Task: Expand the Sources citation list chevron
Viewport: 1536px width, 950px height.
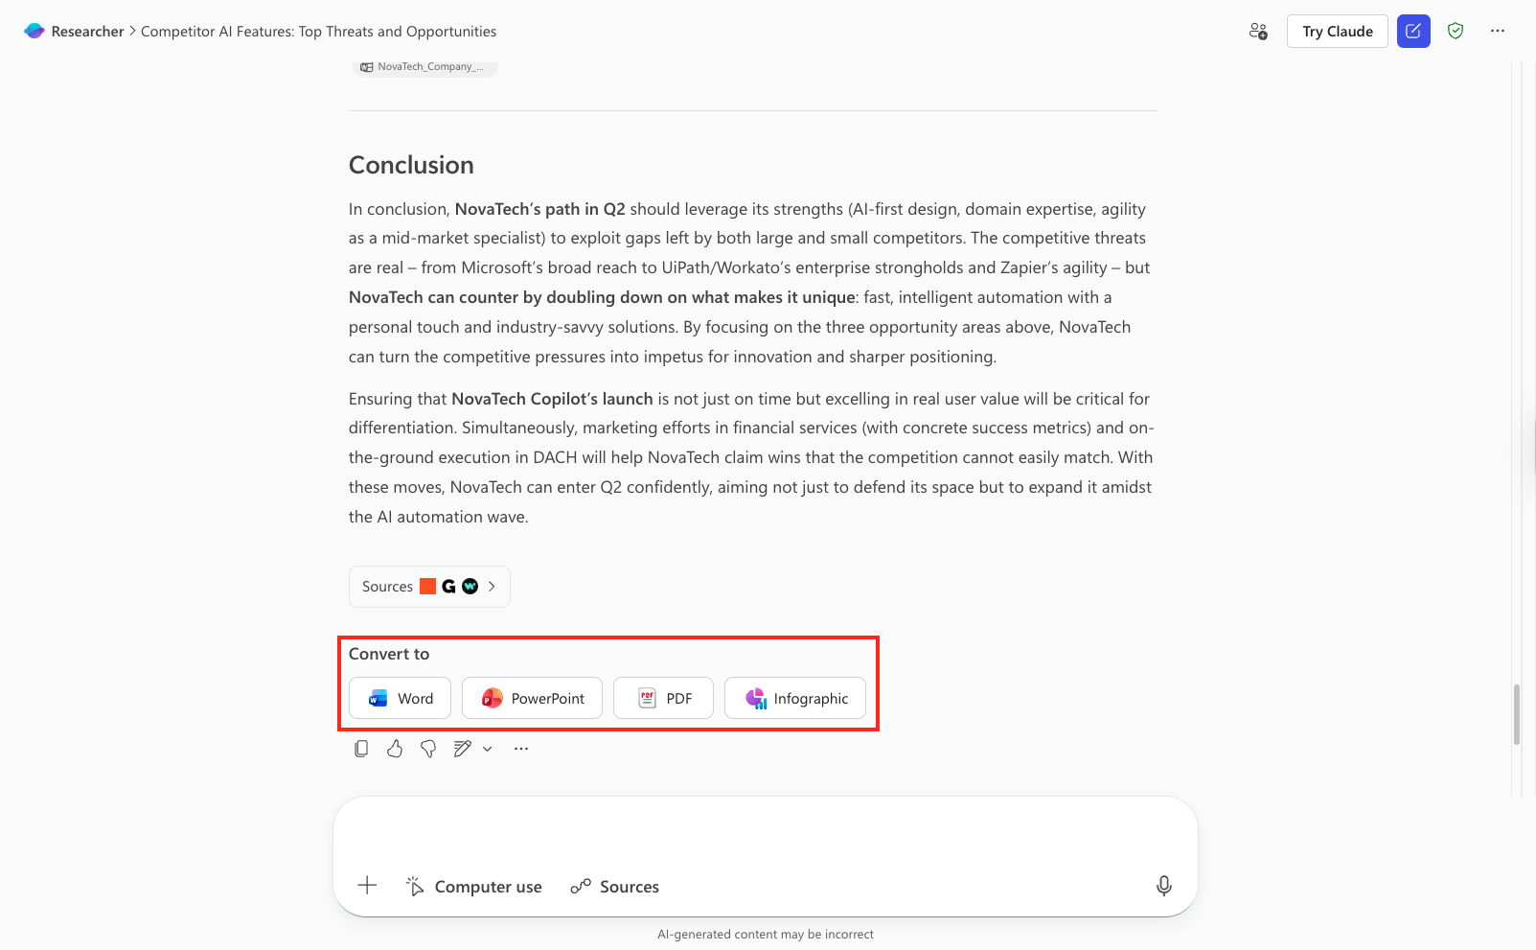Action: coord(492,587)
